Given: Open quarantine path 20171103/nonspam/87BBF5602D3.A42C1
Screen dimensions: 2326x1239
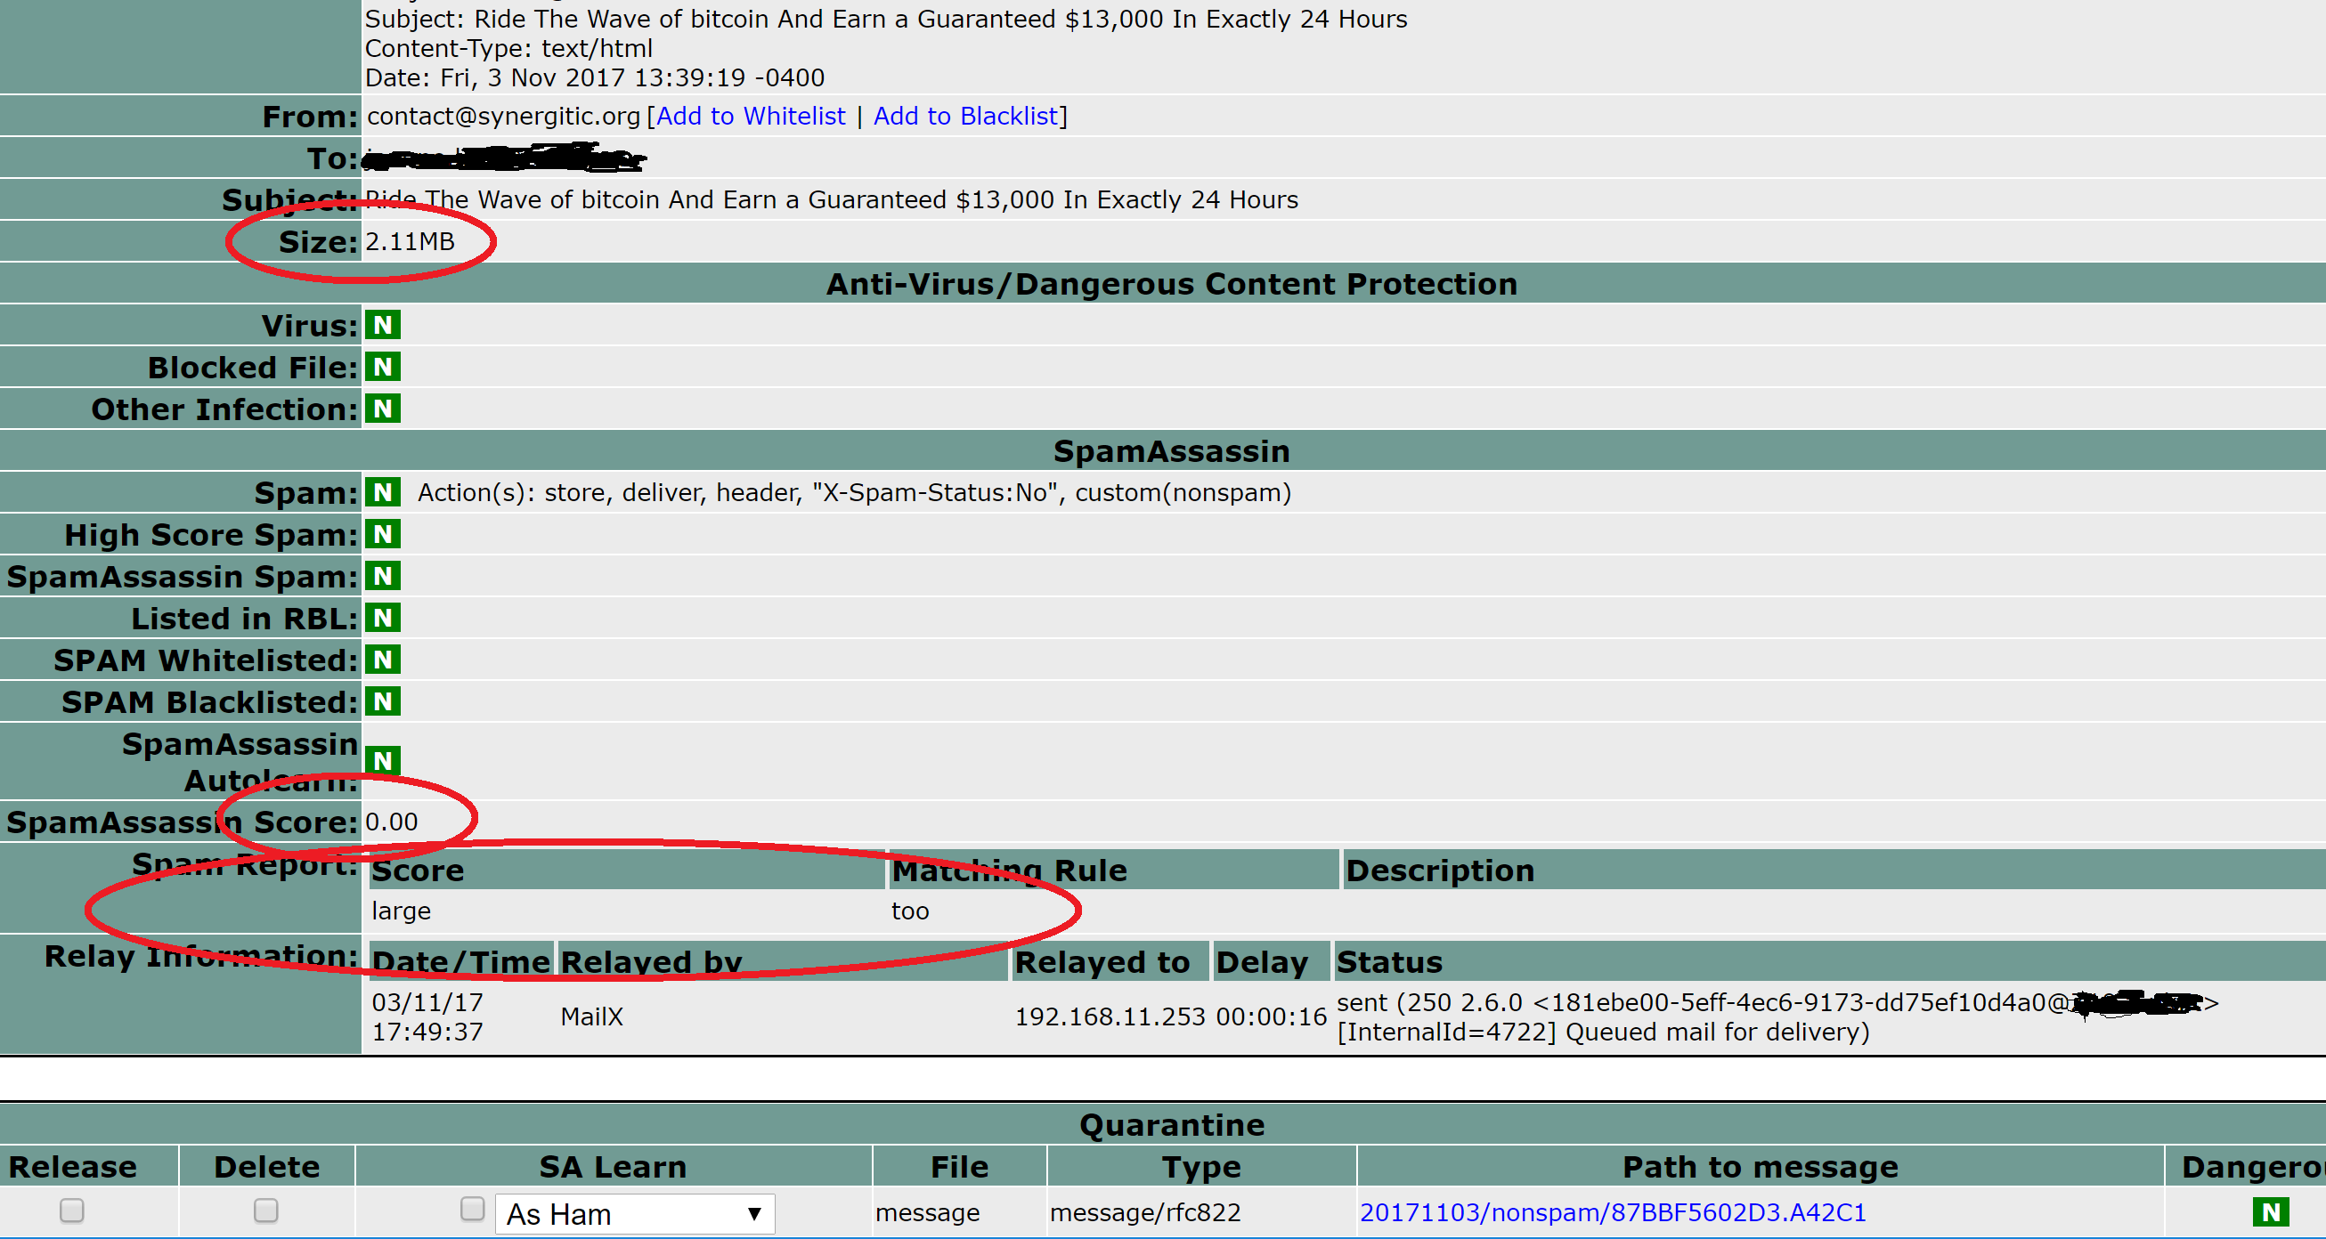Looking at the screenshot, I should (1613, 1212).
